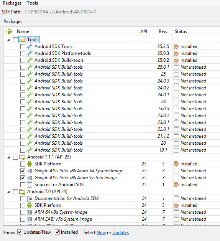Click wrench icon of Build-tools 19.1

click(30, 150)
